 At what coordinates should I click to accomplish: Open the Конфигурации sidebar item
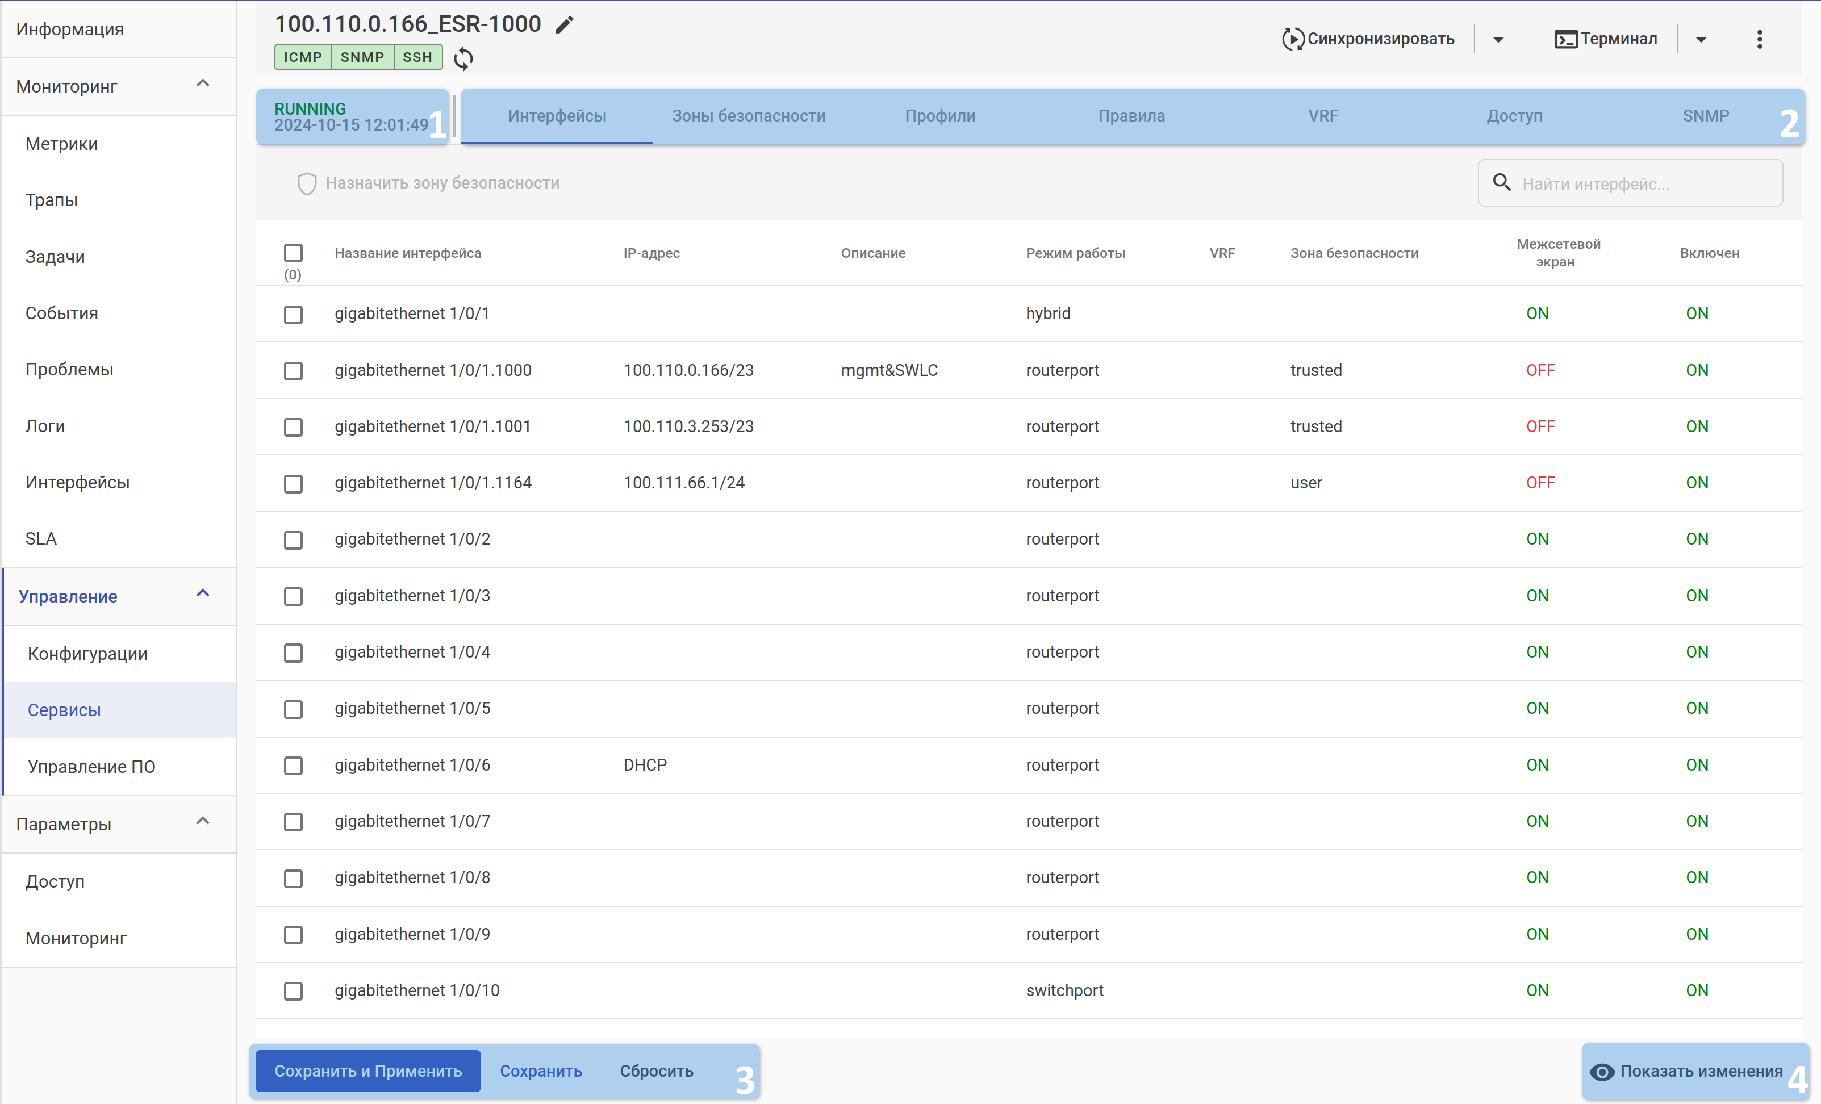(87, 653)
